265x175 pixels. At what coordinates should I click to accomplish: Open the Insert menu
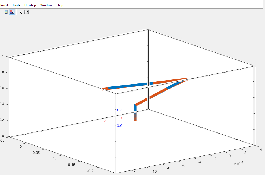[4, 5]
